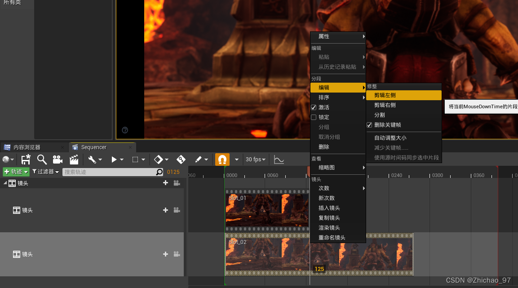Click the 0125 current frame value
This screenshot has height=288, width=518.
pyautogui.click(x=173, y=172)
